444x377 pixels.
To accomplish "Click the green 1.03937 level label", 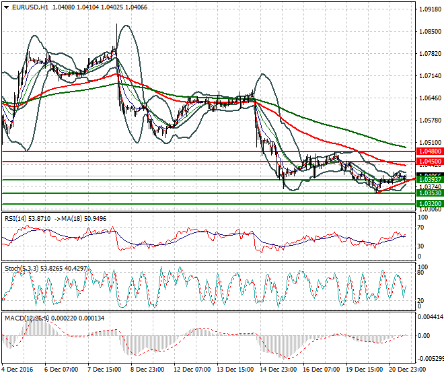I will point(429,180).
